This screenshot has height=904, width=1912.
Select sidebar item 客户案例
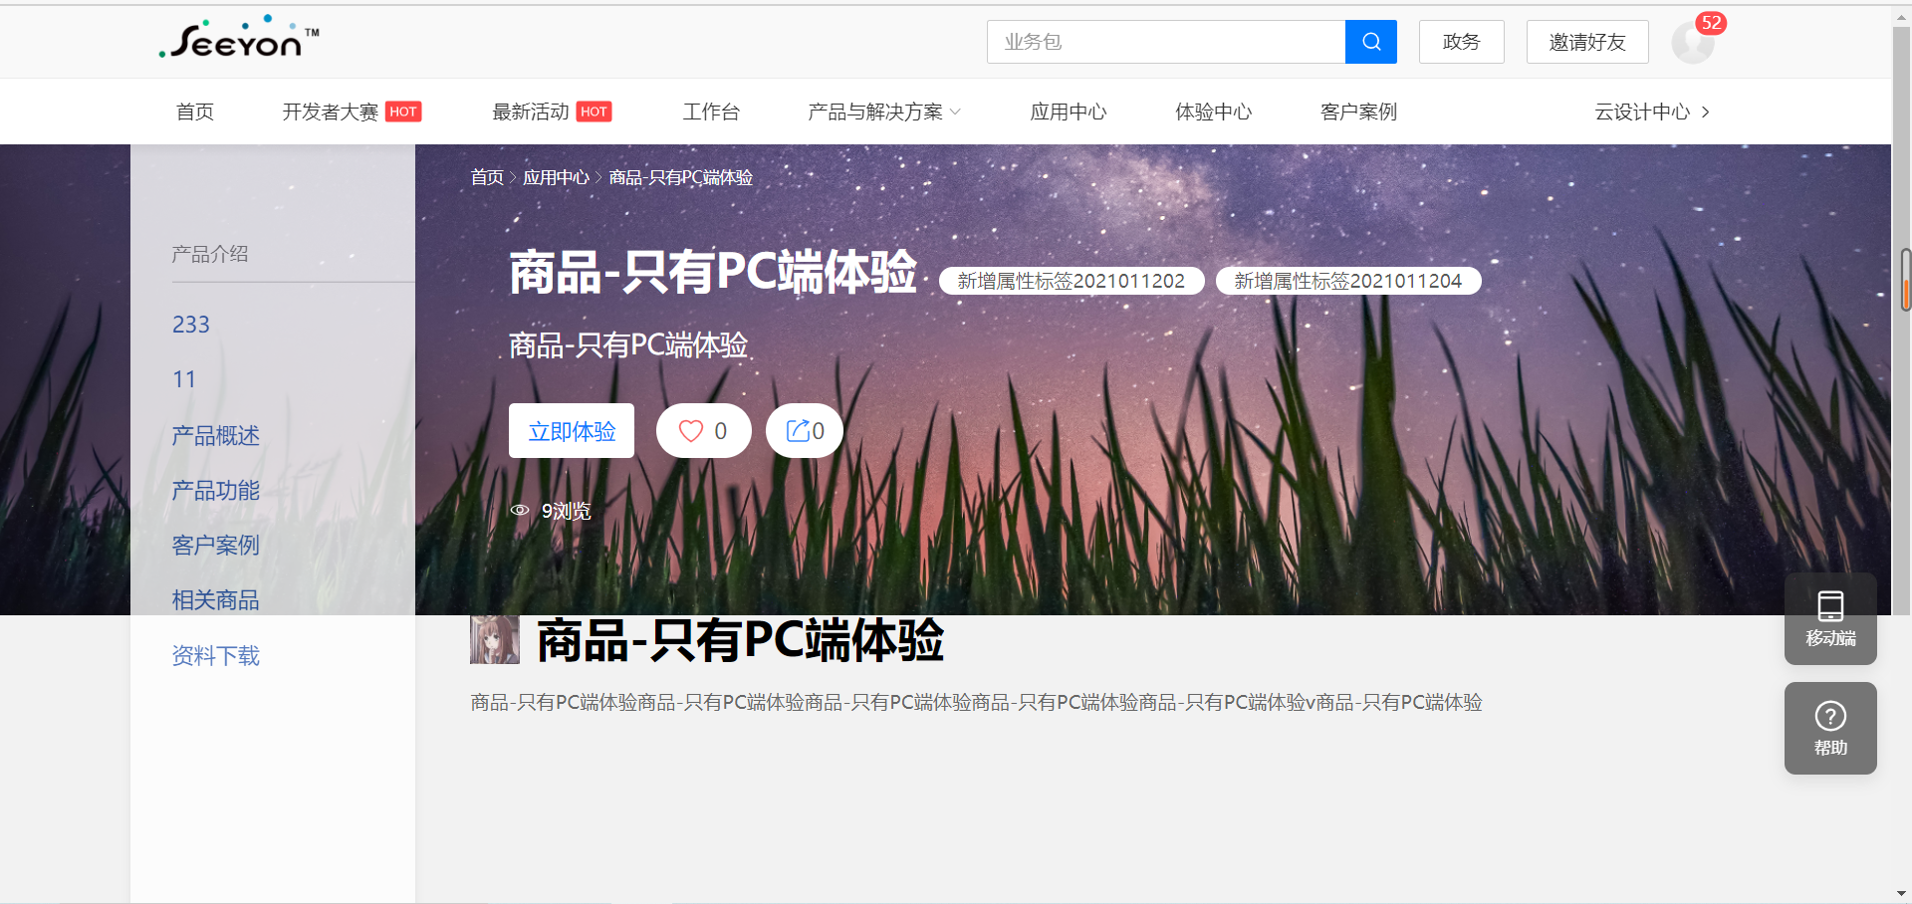216,545
